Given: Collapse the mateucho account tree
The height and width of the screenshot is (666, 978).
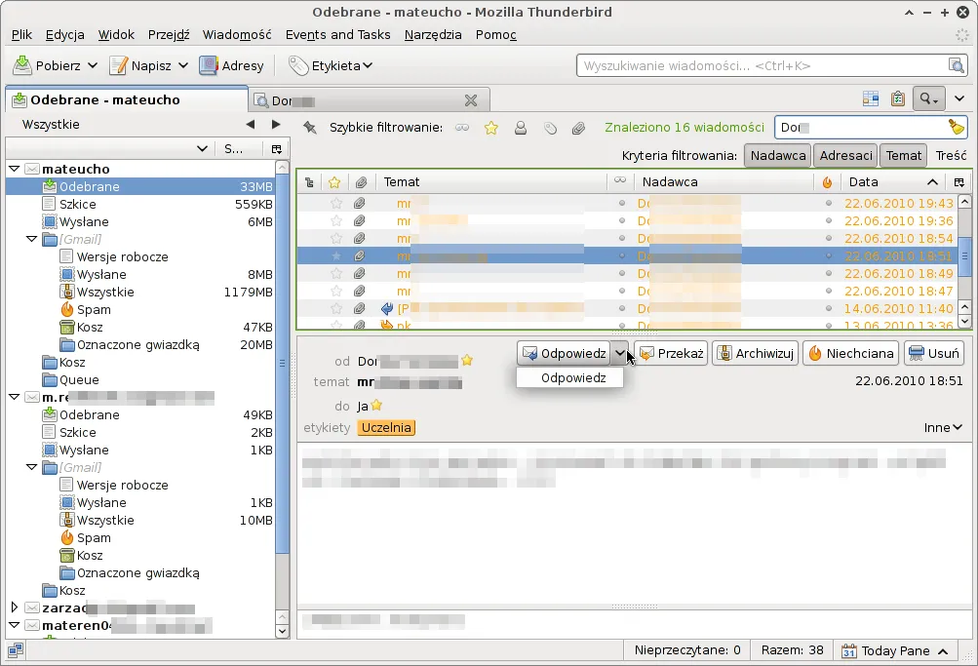Looking at the screenshot, I should (x=15, y=169).
